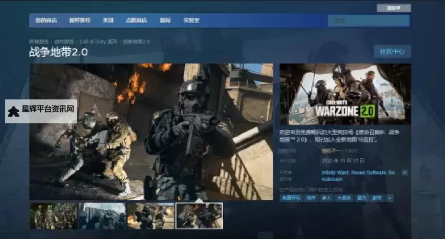Select the 射击 tag
445x239 pixels.
point(377,198)
